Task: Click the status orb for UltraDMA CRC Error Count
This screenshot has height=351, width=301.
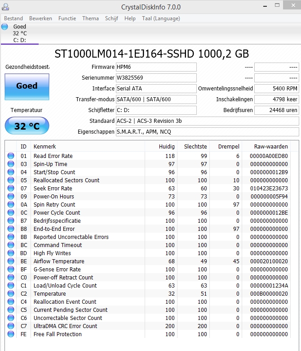Action: coord(11,326)
